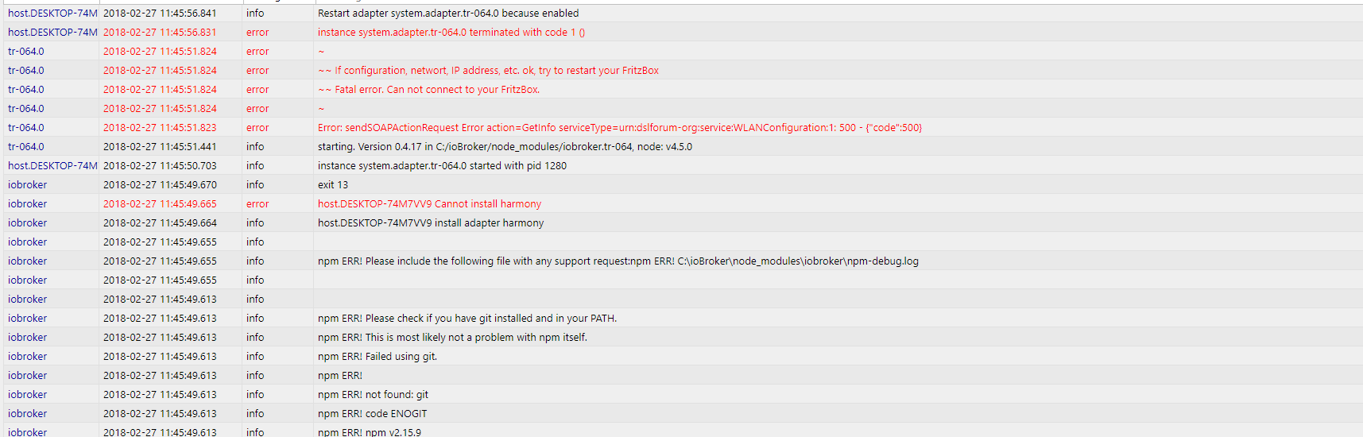Select the 'exit 13' log message
1363x437 pixels.
tap(333, 185)
